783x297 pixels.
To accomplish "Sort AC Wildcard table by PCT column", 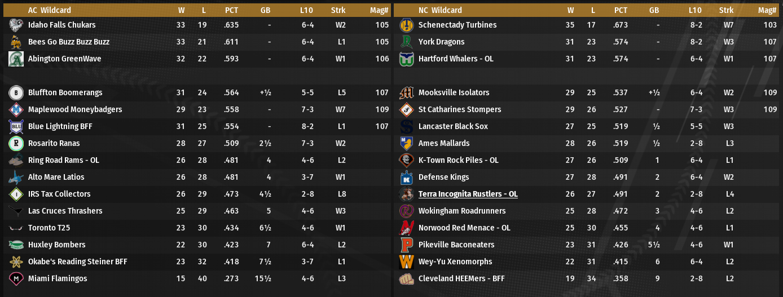I will click(231, 10).
